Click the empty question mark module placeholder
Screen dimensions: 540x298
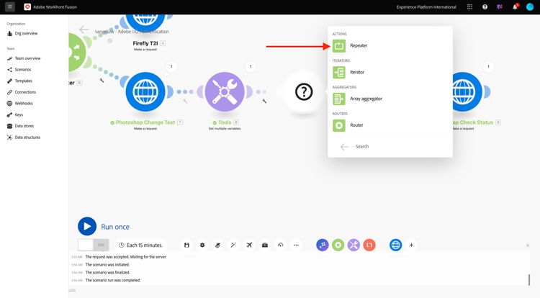tap(304, 92)
